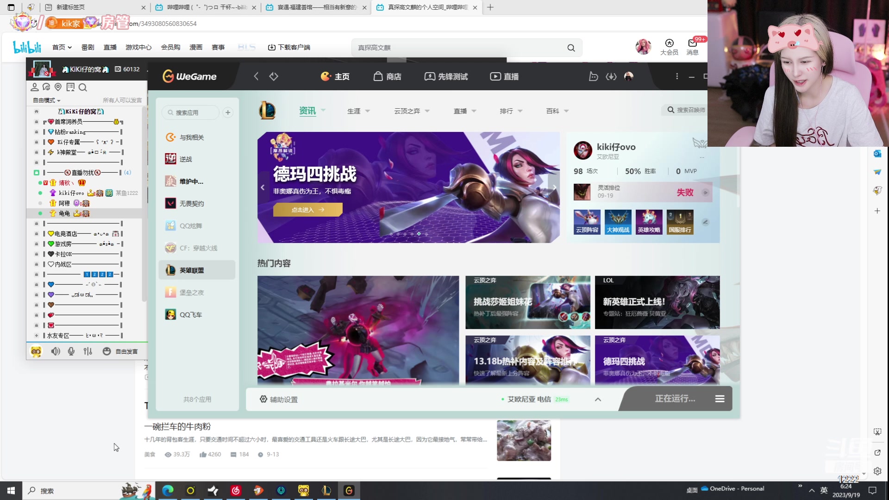Image resolution: width=889 pixels, height=500 pixels.
Task: Select 无畏契约 in the game list
Action: [x=197, y=204]
